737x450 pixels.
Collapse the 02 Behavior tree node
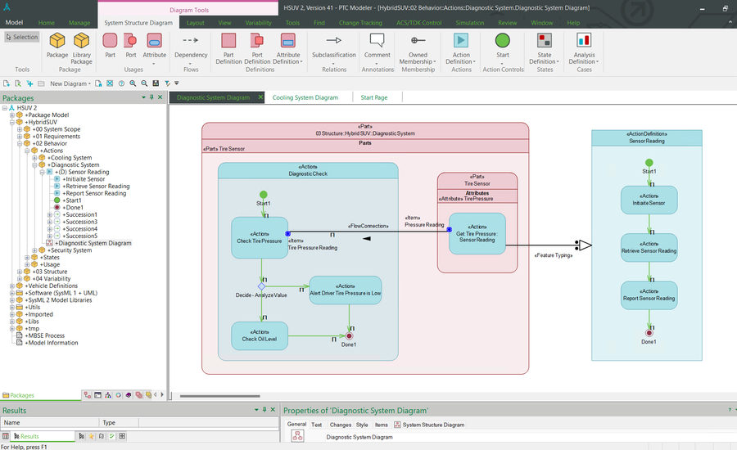pyautogui.click(x=20, y=143)
